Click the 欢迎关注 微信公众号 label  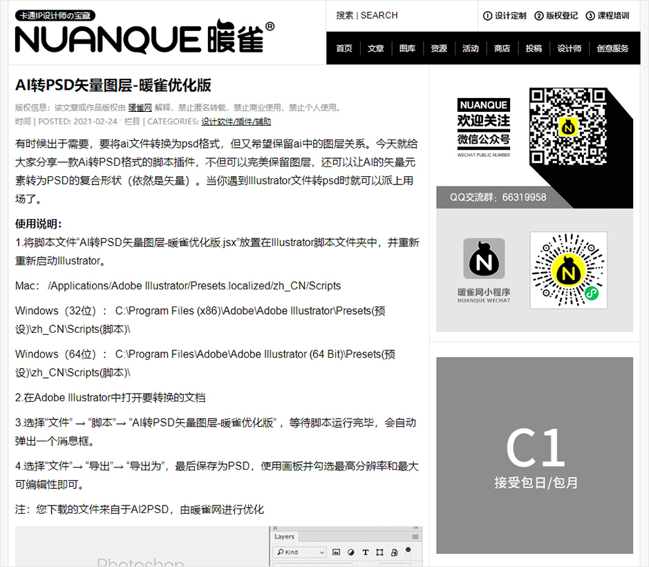pyautogui.click(x=483, y=130)
